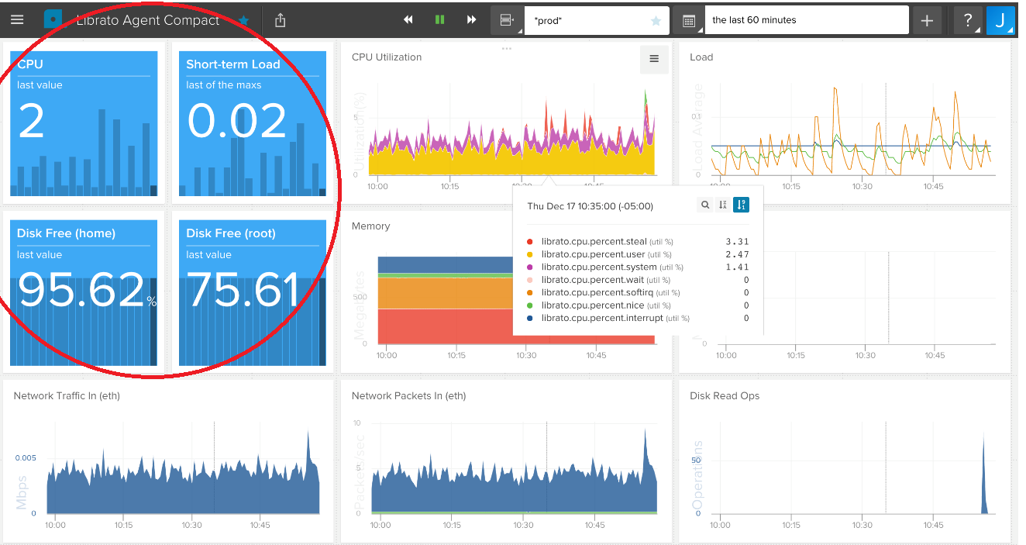Viewport: 1026px width, 545px height.
Task: Click the Librato space logo icon
Action: click(x=53, y=20)
